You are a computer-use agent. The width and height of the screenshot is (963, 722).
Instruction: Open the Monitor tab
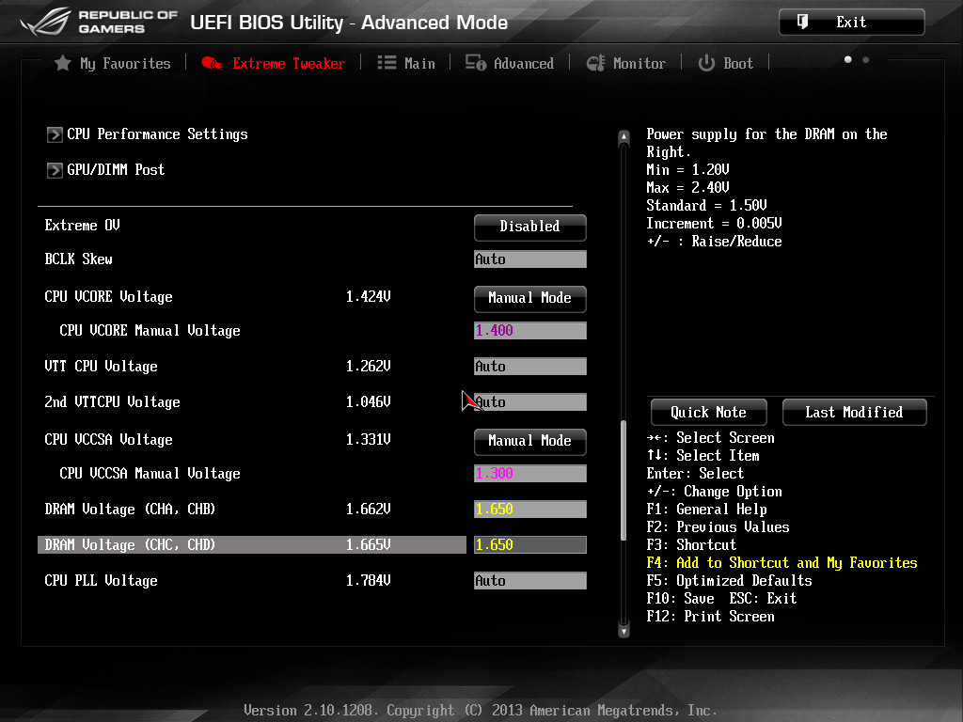tap(625, 63)
